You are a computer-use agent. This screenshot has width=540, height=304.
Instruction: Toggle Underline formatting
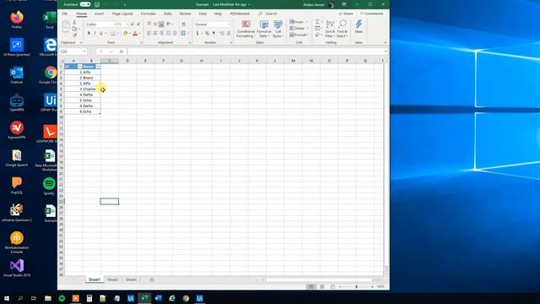(101, 33)
